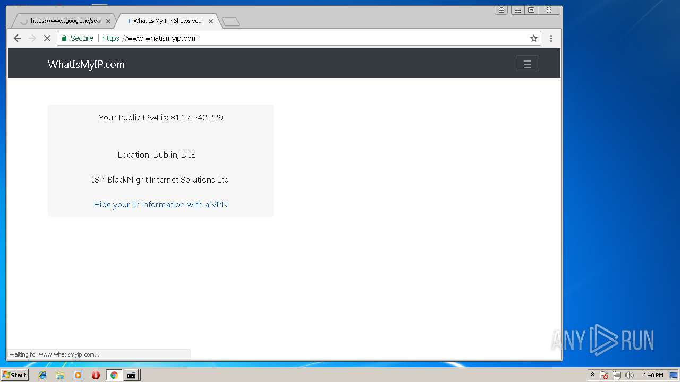Close the What Is My IP tab

pyautogui.click(x=211, y=21)
